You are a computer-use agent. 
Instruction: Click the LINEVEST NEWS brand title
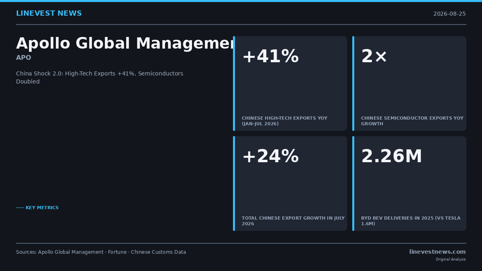49,14
